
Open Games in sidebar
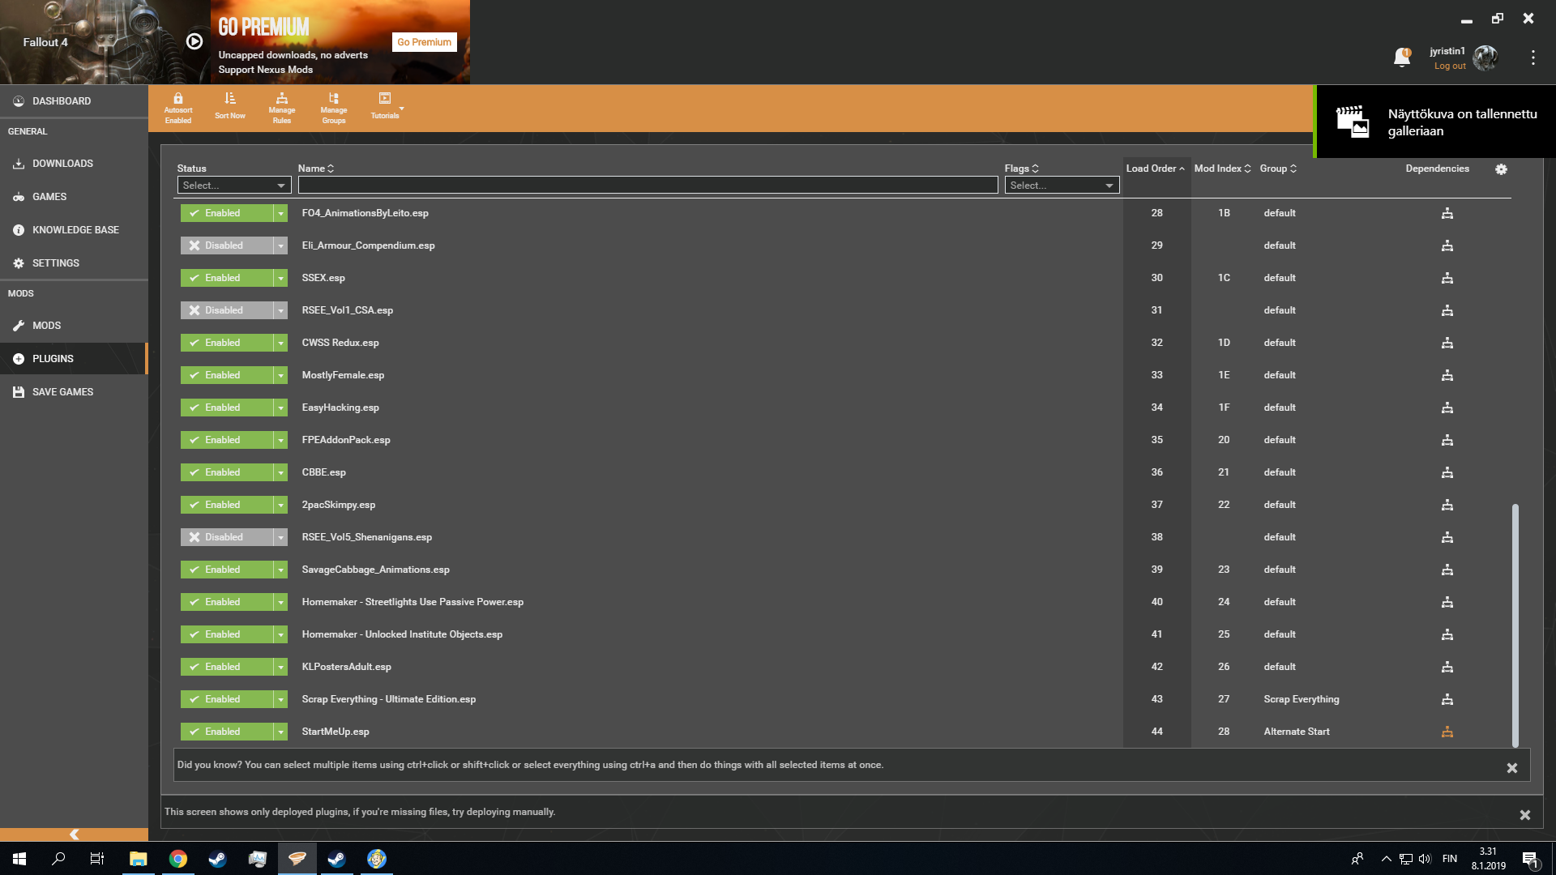(x=74, y=197)
